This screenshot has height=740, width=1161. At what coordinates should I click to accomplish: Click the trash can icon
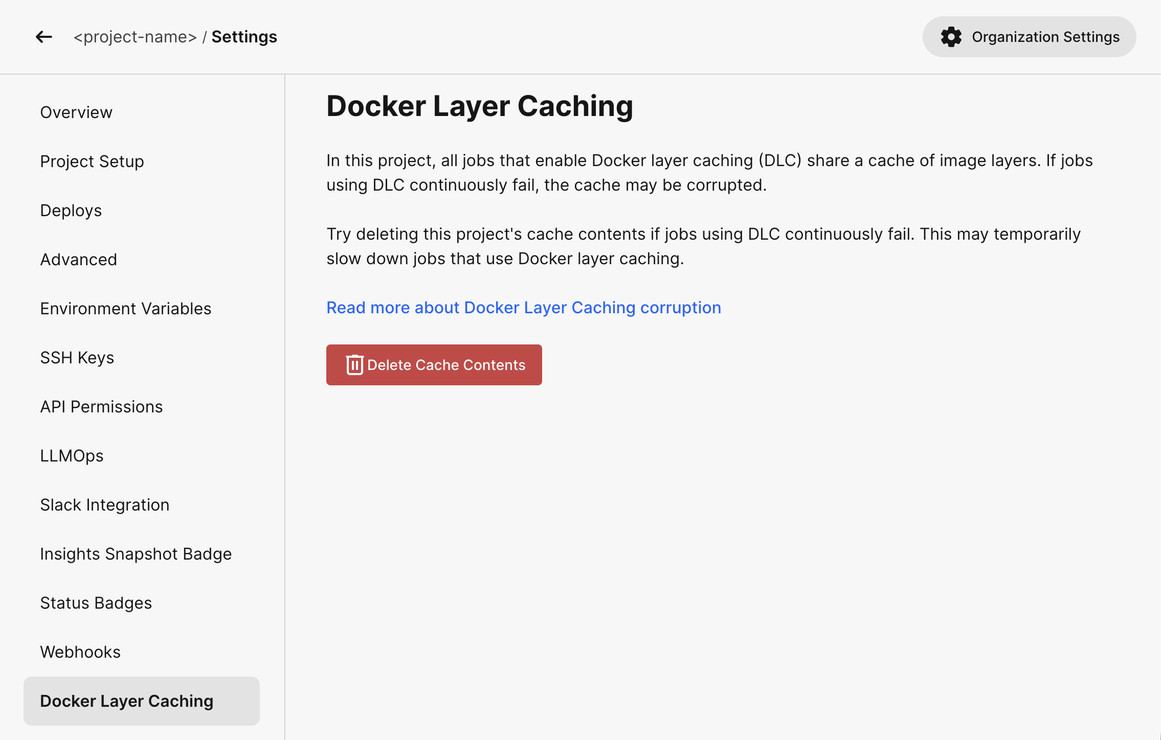tap(354, 365)
